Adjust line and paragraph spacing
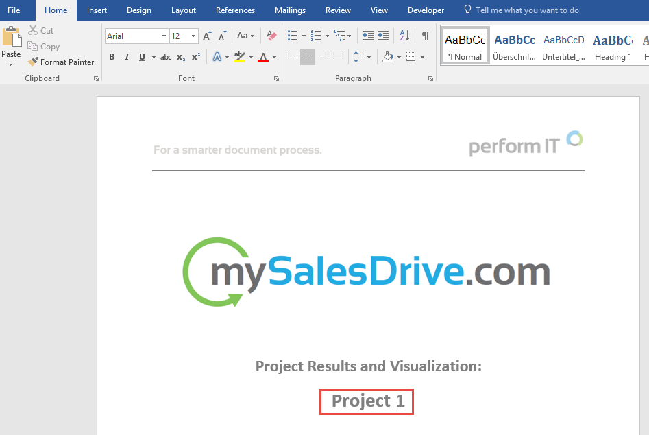649x435 pixels. tap(358, 57)
